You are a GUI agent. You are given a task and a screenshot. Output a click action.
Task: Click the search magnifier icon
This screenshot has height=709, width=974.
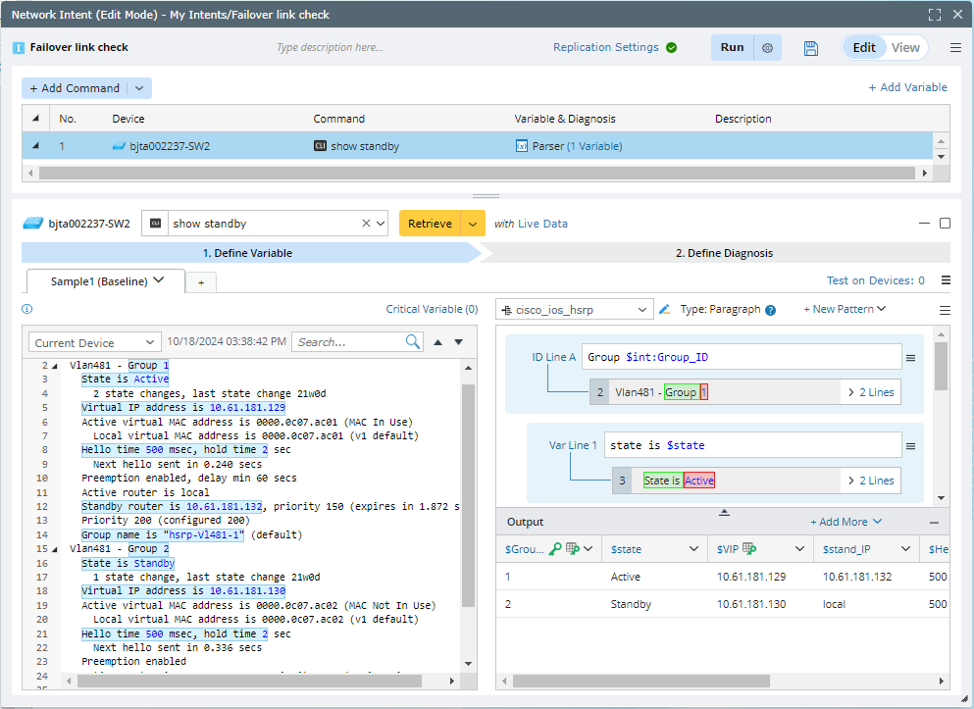pos(413,342)
